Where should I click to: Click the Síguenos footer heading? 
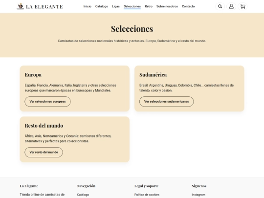pos(199,186)
